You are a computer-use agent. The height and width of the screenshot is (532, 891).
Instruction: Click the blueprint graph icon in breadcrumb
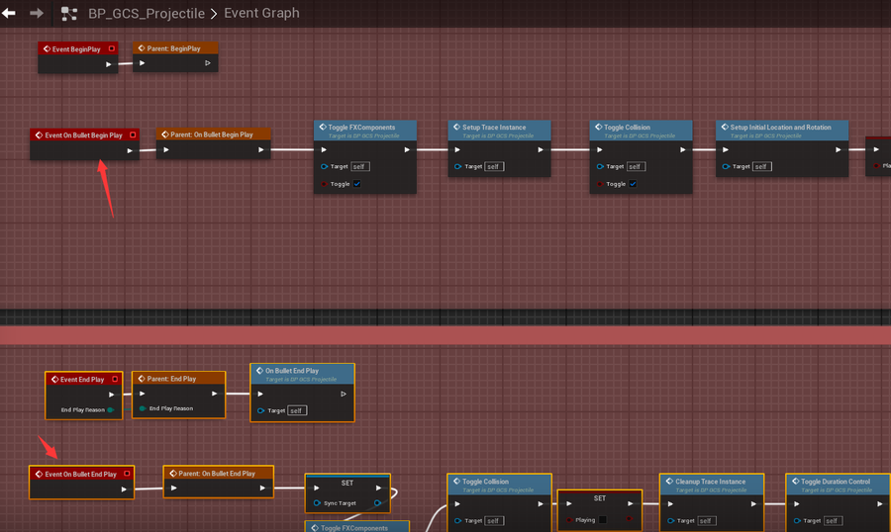click(68, 14)
